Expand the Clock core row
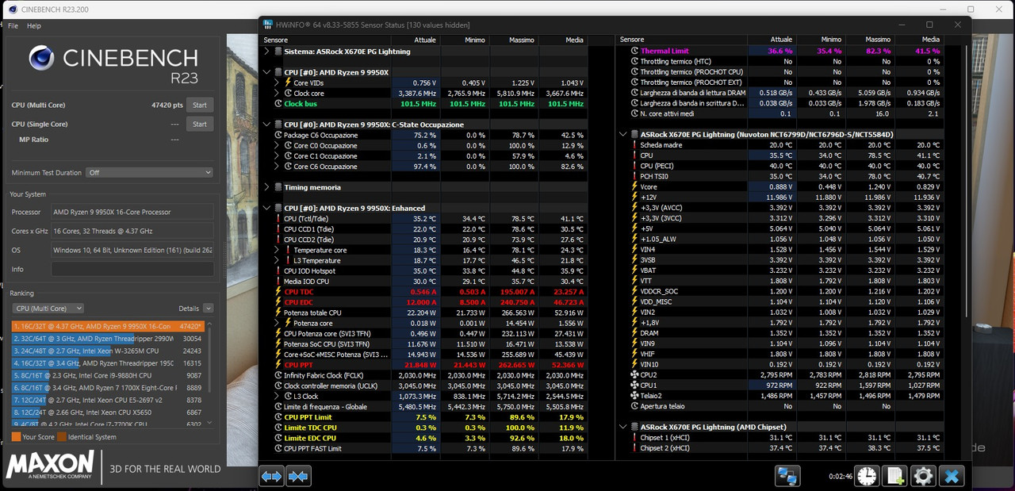Viewport: 1015px width, 491px height. [x=277, y=93]
